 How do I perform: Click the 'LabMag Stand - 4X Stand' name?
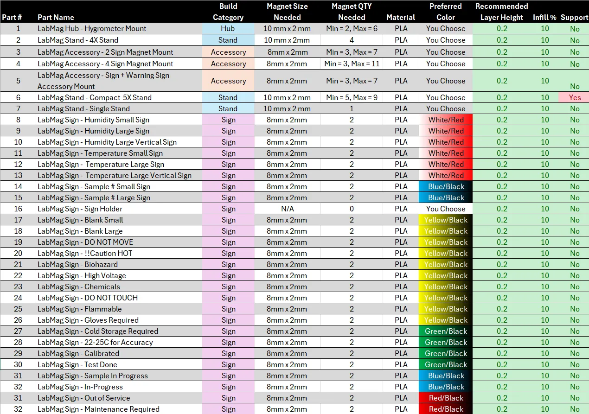tap(78, 40)
